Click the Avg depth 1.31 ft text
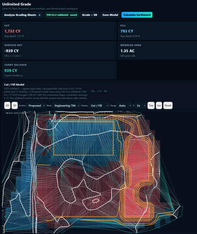Viewport: 197px width, 234px height. coord(14,36)
